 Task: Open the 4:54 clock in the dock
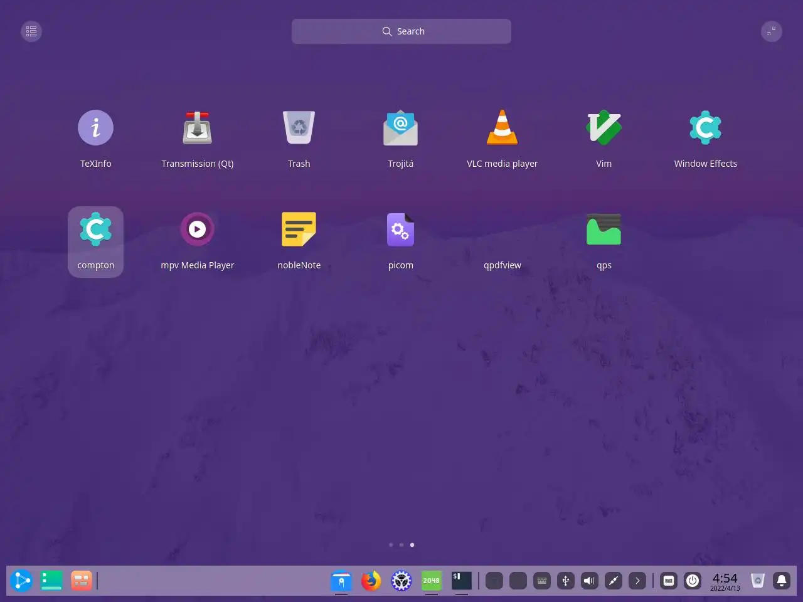[725, 581]
